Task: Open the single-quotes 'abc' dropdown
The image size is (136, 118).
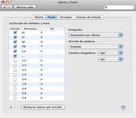Action: click(x=110, y=59)
